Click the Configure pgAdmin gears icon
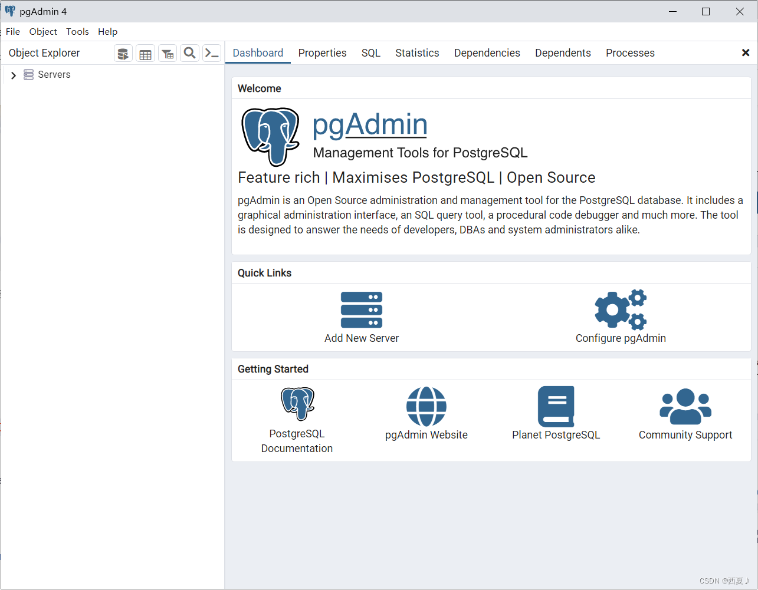 [621, 309]
